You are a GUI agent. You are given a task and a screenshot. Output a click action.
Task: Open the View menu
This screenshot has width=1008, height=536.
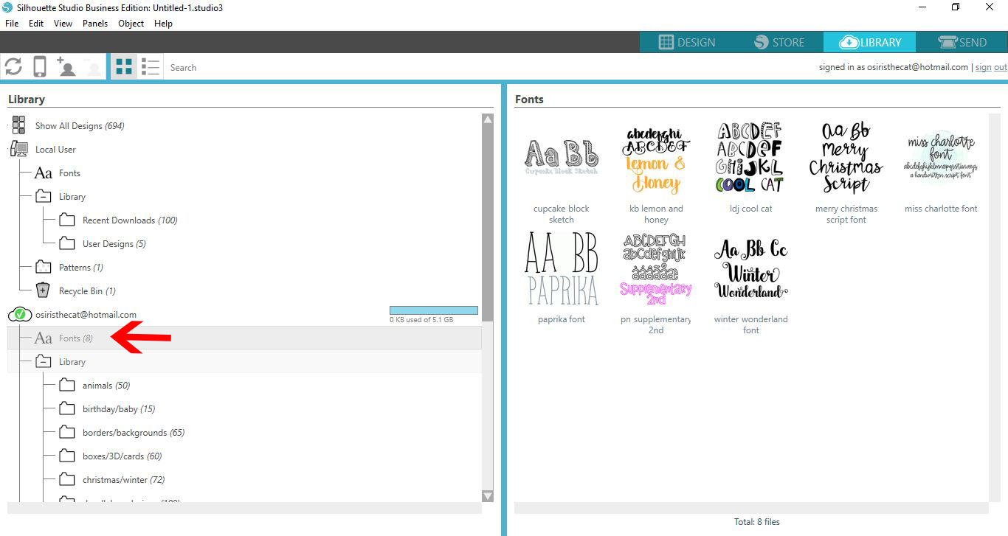pyautogui.click(x=63, y=24)
